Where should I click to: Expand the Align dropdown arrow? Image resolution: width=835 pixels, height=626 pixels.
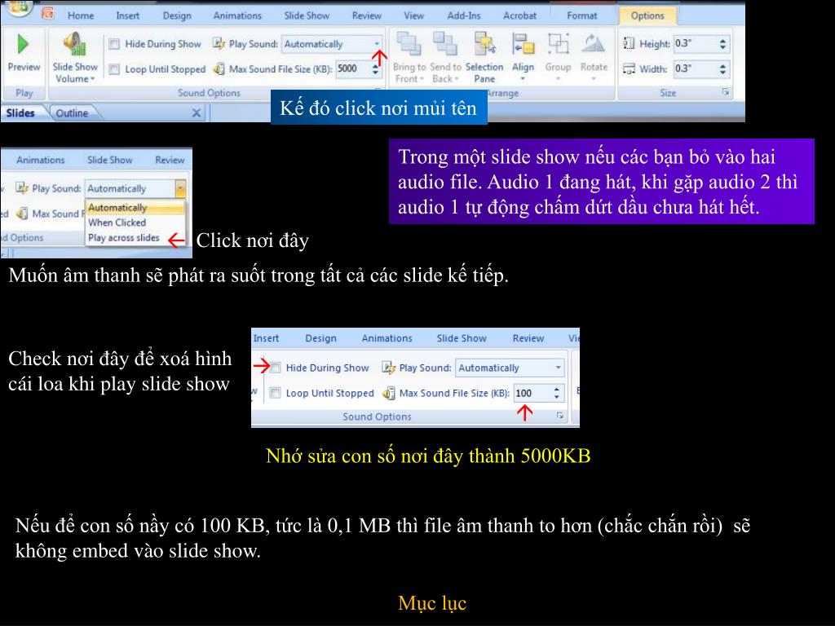523,79
